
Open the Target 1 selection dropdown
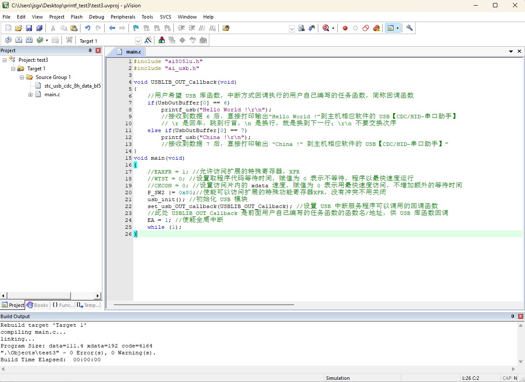click(x=138, y=41)
